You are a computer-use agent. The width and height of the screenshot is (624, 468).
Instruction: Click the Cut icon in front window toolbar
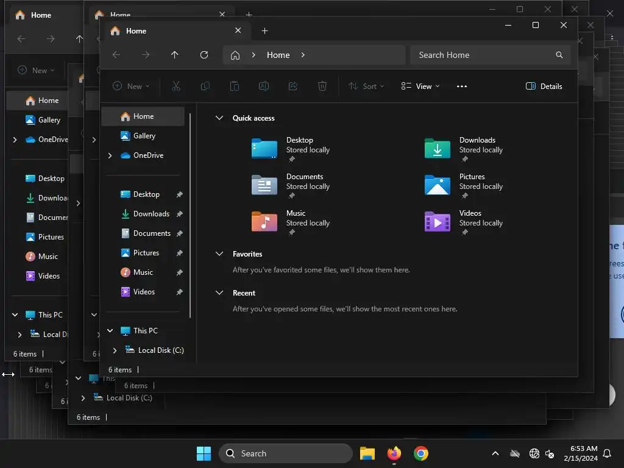coord(176,86)
